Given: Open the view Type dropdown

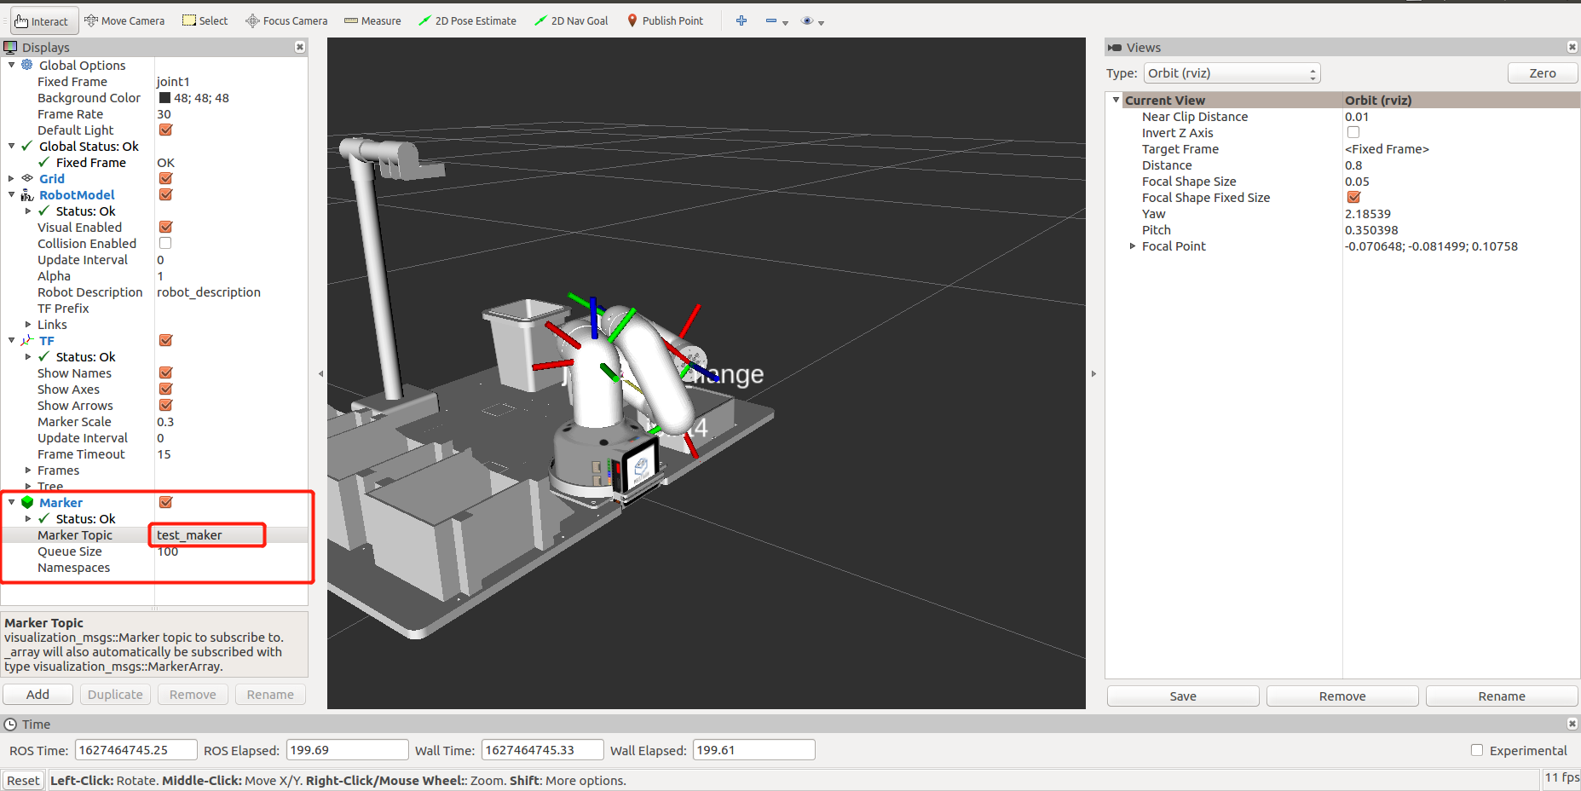Looking at the screenshot, I should click(x=1232, y=73).
